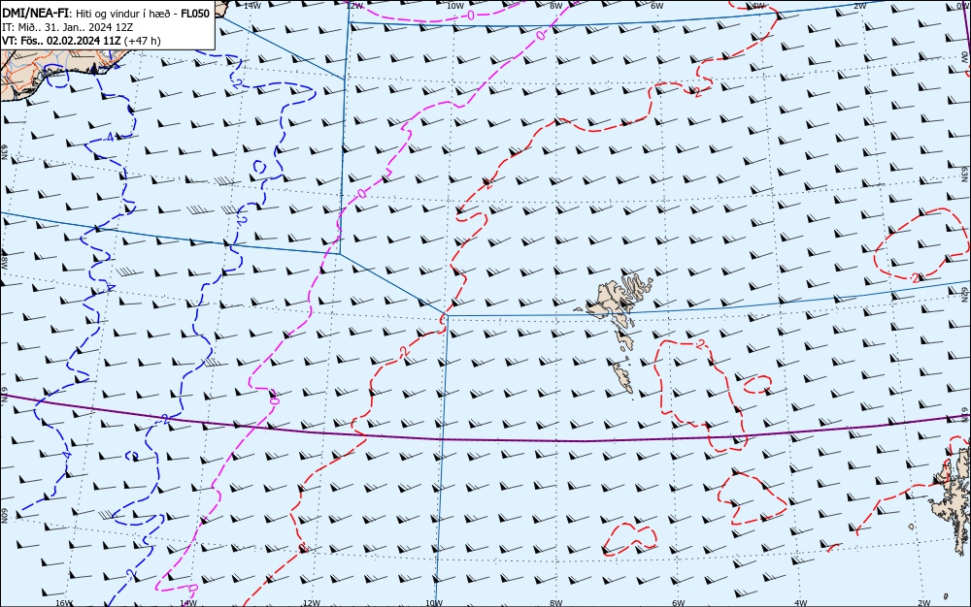Click the '8W' longitude label on top edge
971x607 pixels.
tap(556, 6)
